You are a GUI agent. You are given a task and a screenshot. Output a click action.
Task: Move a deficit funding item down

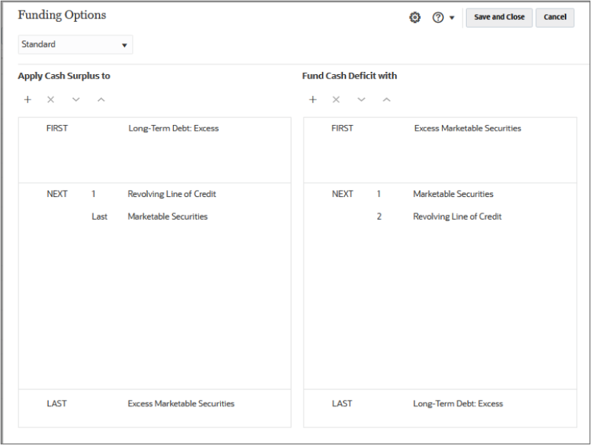click(x=361, y=100)
